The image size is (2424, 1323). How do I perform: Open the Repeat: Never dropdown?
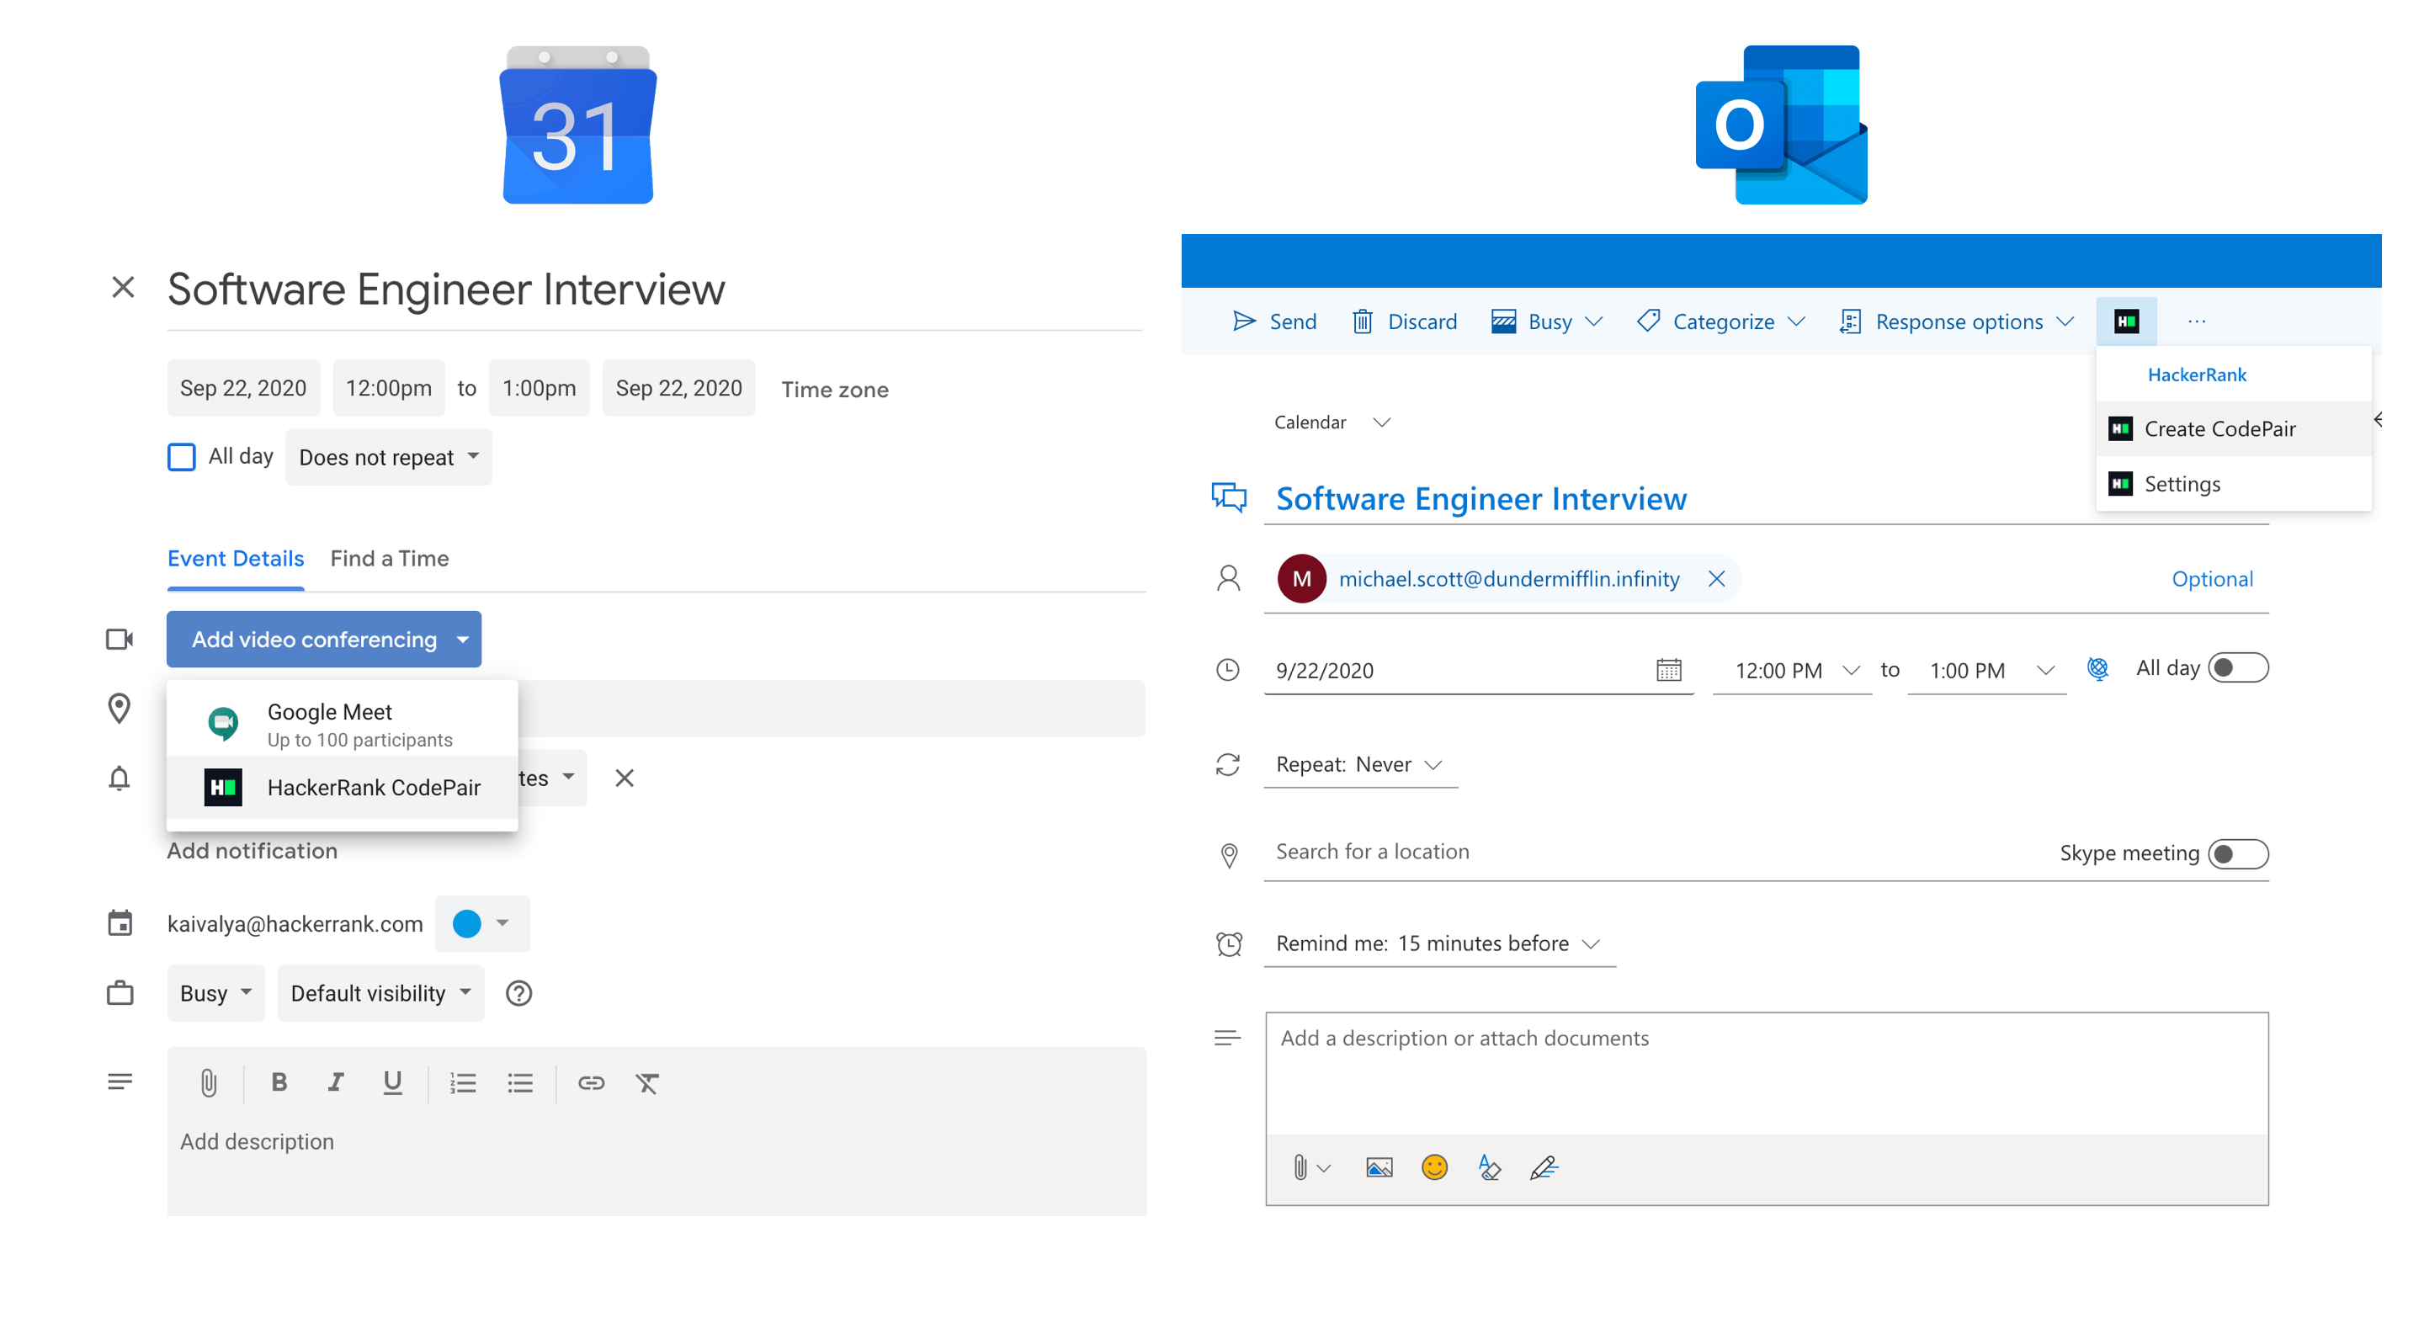tap(1360, 764)
